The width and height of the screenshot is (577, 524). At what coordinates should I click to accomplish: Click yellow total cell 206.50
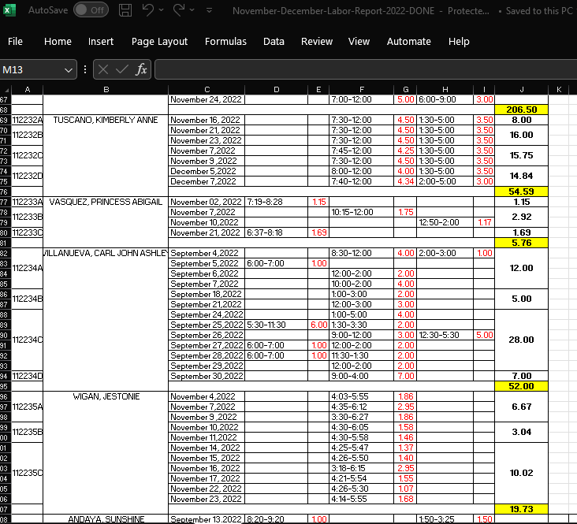(522, 110)
